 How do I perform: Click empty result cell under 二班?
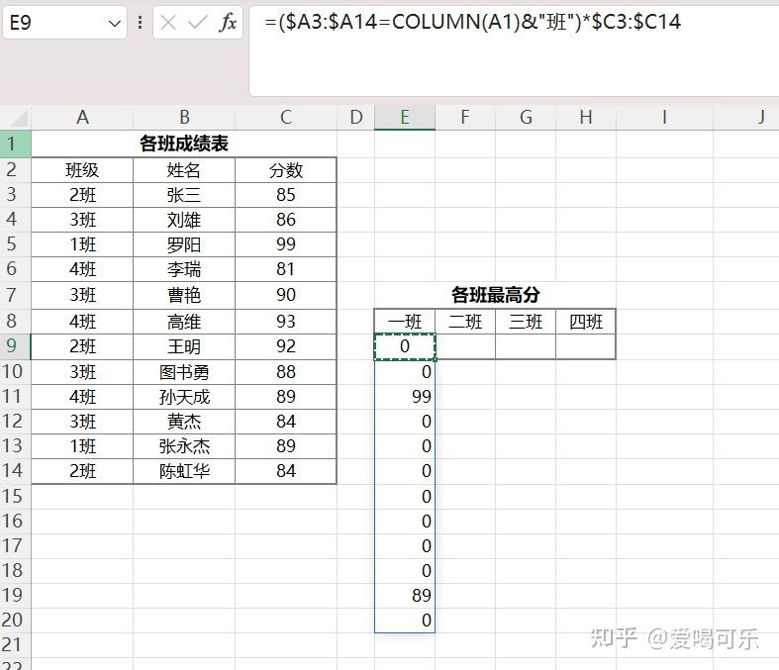(x=465, y=346)
